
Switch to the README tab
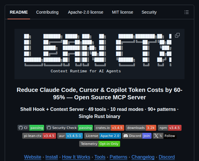pos(19,12)
